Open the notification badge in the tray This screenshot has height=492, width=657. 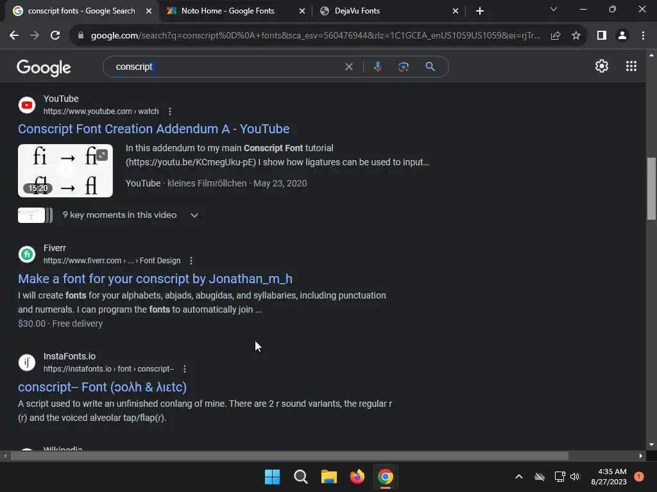point(639,476)
